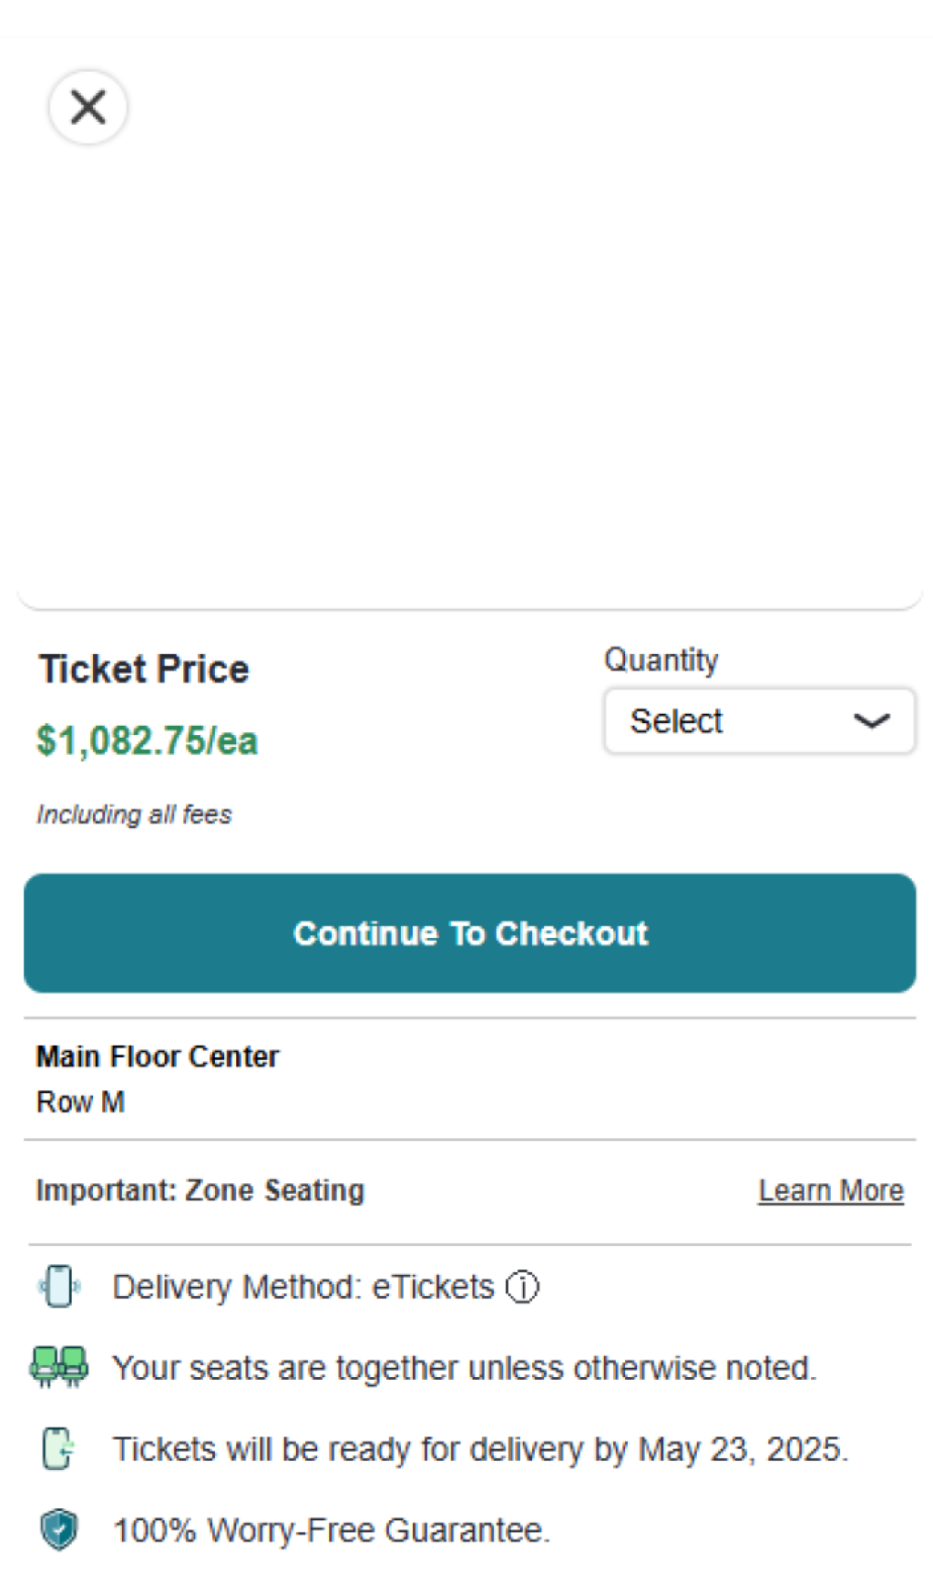Click the Delivery Method: eTickets text
The image size is (933, 1592).
(302, 1287)
